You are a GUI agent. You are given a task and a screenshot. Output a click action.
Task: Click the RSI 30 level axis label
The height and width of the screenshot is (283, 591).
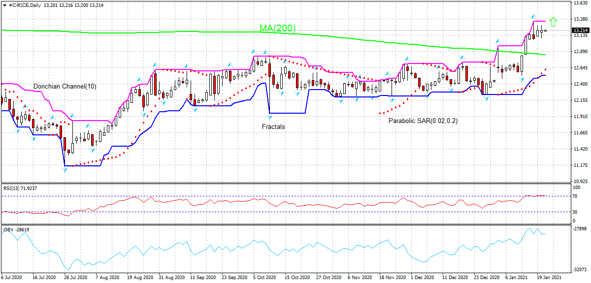point(575,212)
